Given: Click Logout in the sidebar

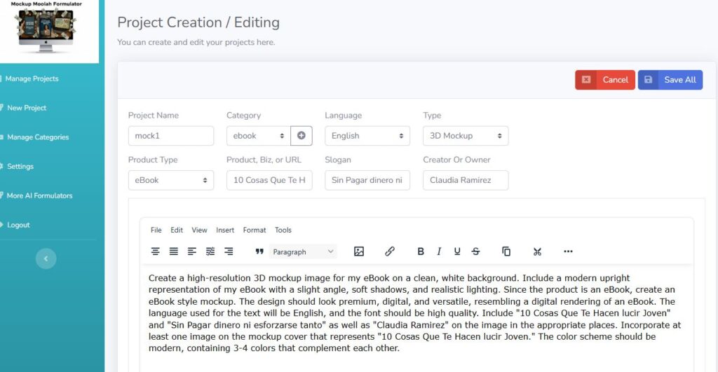Looking at the screenshot, I should pos(18,225).
